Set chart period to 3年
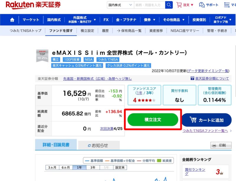 93,167
